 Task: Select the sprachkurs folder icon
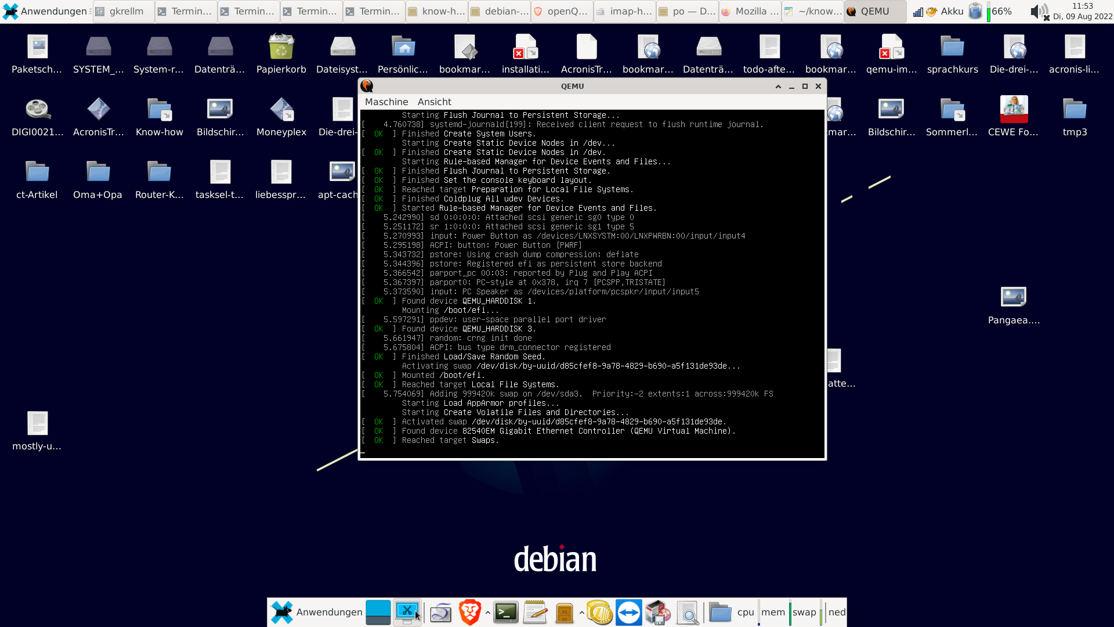[953, 55]
